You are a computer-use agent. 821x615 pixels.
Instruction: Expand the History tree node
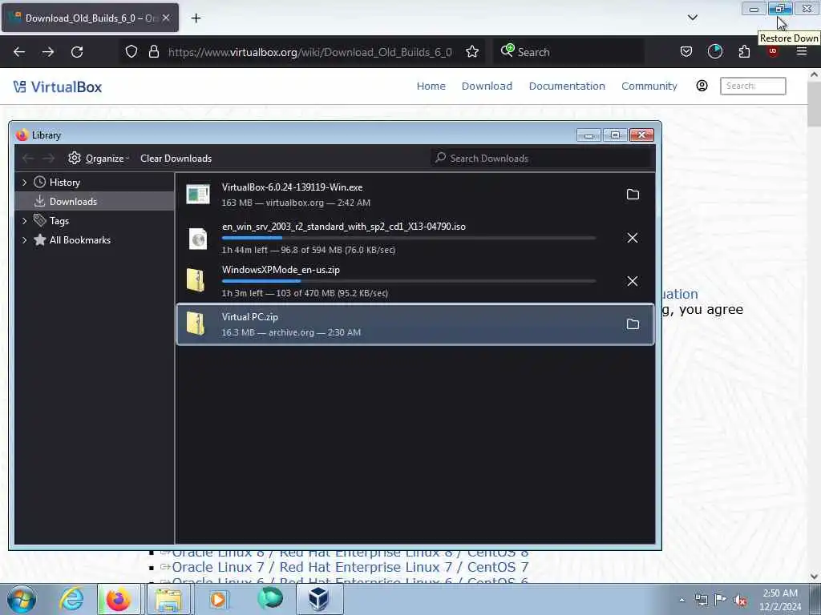click(24, 182)
